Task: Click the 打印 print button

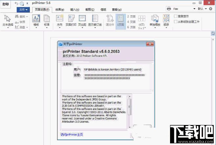Action: [6, 4]
